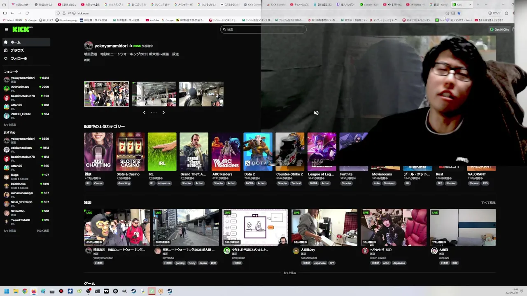Image resolution: width=527 pixels, height=296 pixels.
Task: Select first featured stream thumbnail
Action: click(x=107, y=94)
